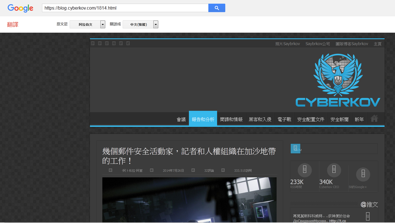Click the author name 阿卜杜拉·阿里
The image size is (395, 223).
point(132,171)
